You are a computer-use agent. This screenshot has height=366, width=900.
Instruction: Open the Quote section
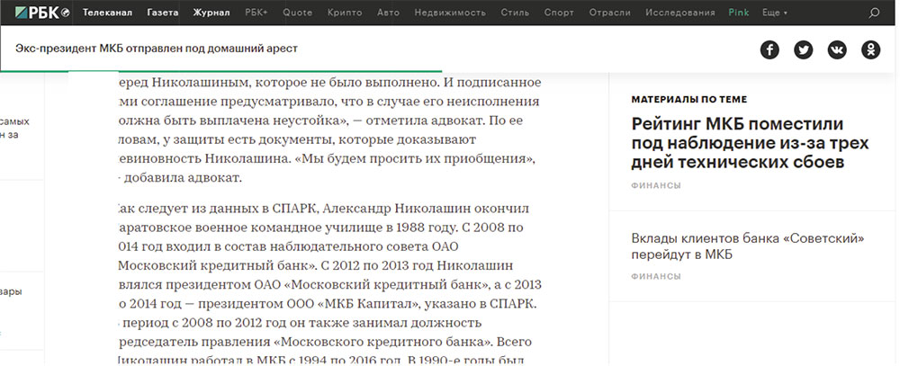point(298,13)
